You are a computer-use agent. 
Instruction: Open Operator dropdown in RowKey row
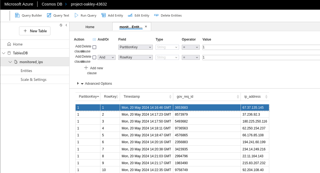pyautogui.click(x=191, y=57)
